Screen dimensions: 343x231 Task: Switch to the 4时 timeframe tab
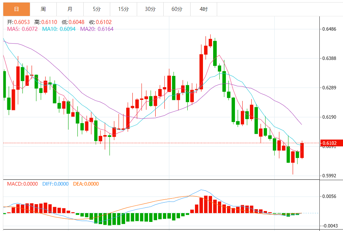[203, 9]
